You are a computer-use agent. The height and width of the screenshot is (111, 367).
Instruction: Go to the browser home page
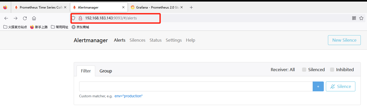34,18
